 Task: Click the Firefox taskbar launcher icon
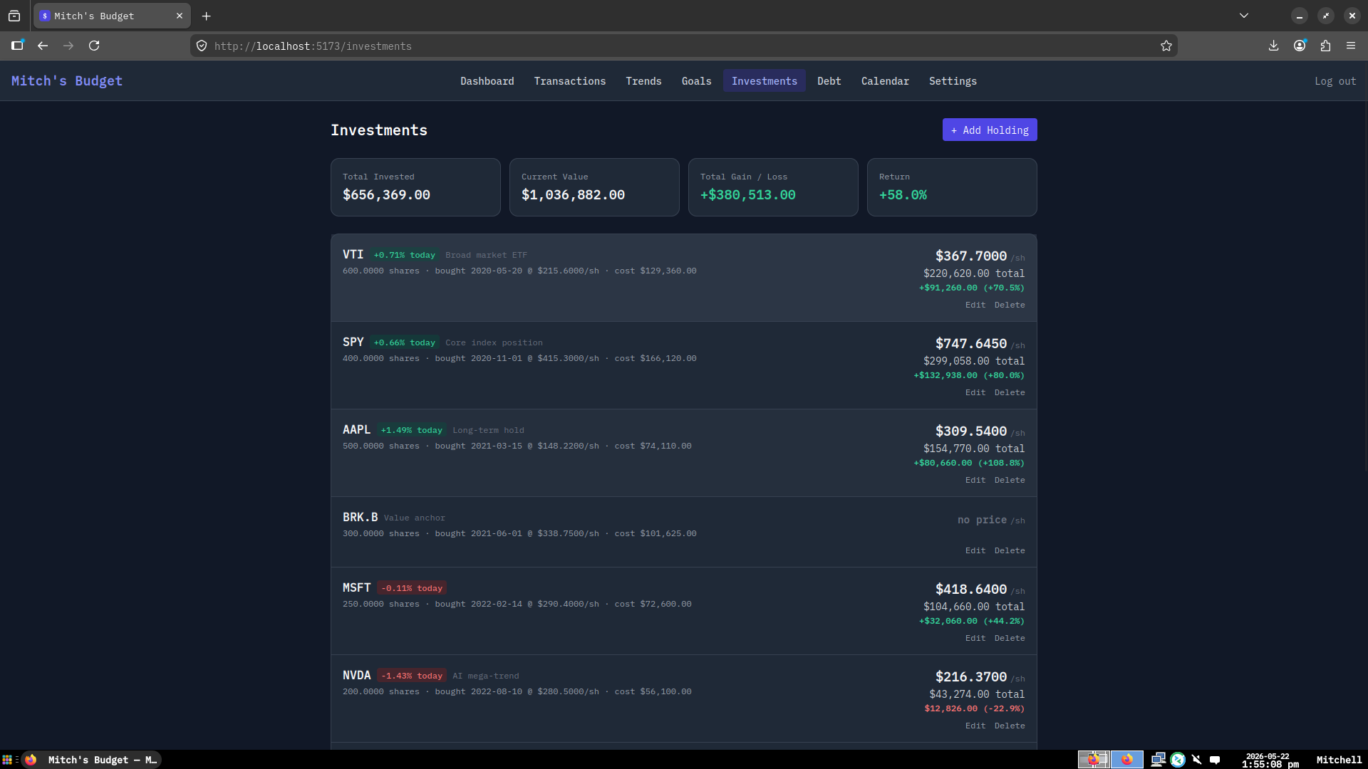31,760
